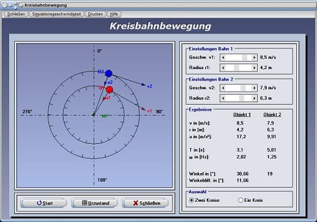Click the Geschw. v2 slider thumb
The image size is (317, 222).
click(x=243, y=88)
